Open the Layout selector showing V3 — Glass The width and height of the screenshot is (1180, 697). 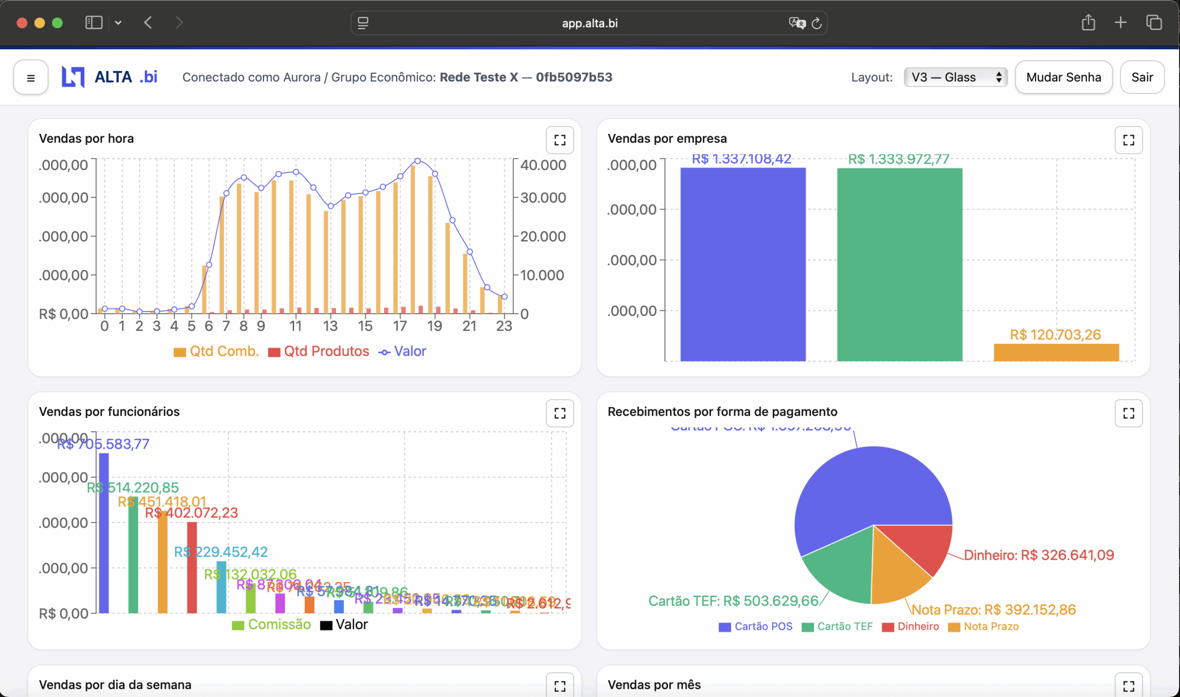click(956, 77)
